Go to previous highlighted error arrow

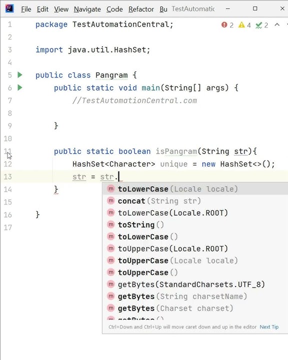[277, 24]
